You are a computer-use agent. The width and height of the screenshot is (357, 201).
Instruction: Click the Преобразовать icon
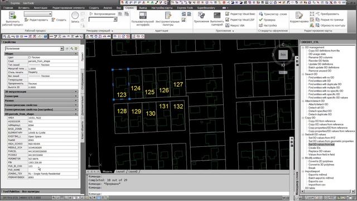tap(317, 14)
